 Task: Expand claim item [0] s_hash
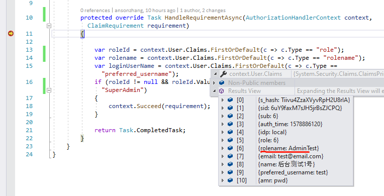pos(222,100)
